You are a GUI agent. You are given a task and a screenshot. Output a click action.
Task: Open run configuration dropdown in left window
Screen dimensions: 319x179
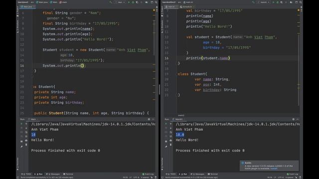coord(120,2)
